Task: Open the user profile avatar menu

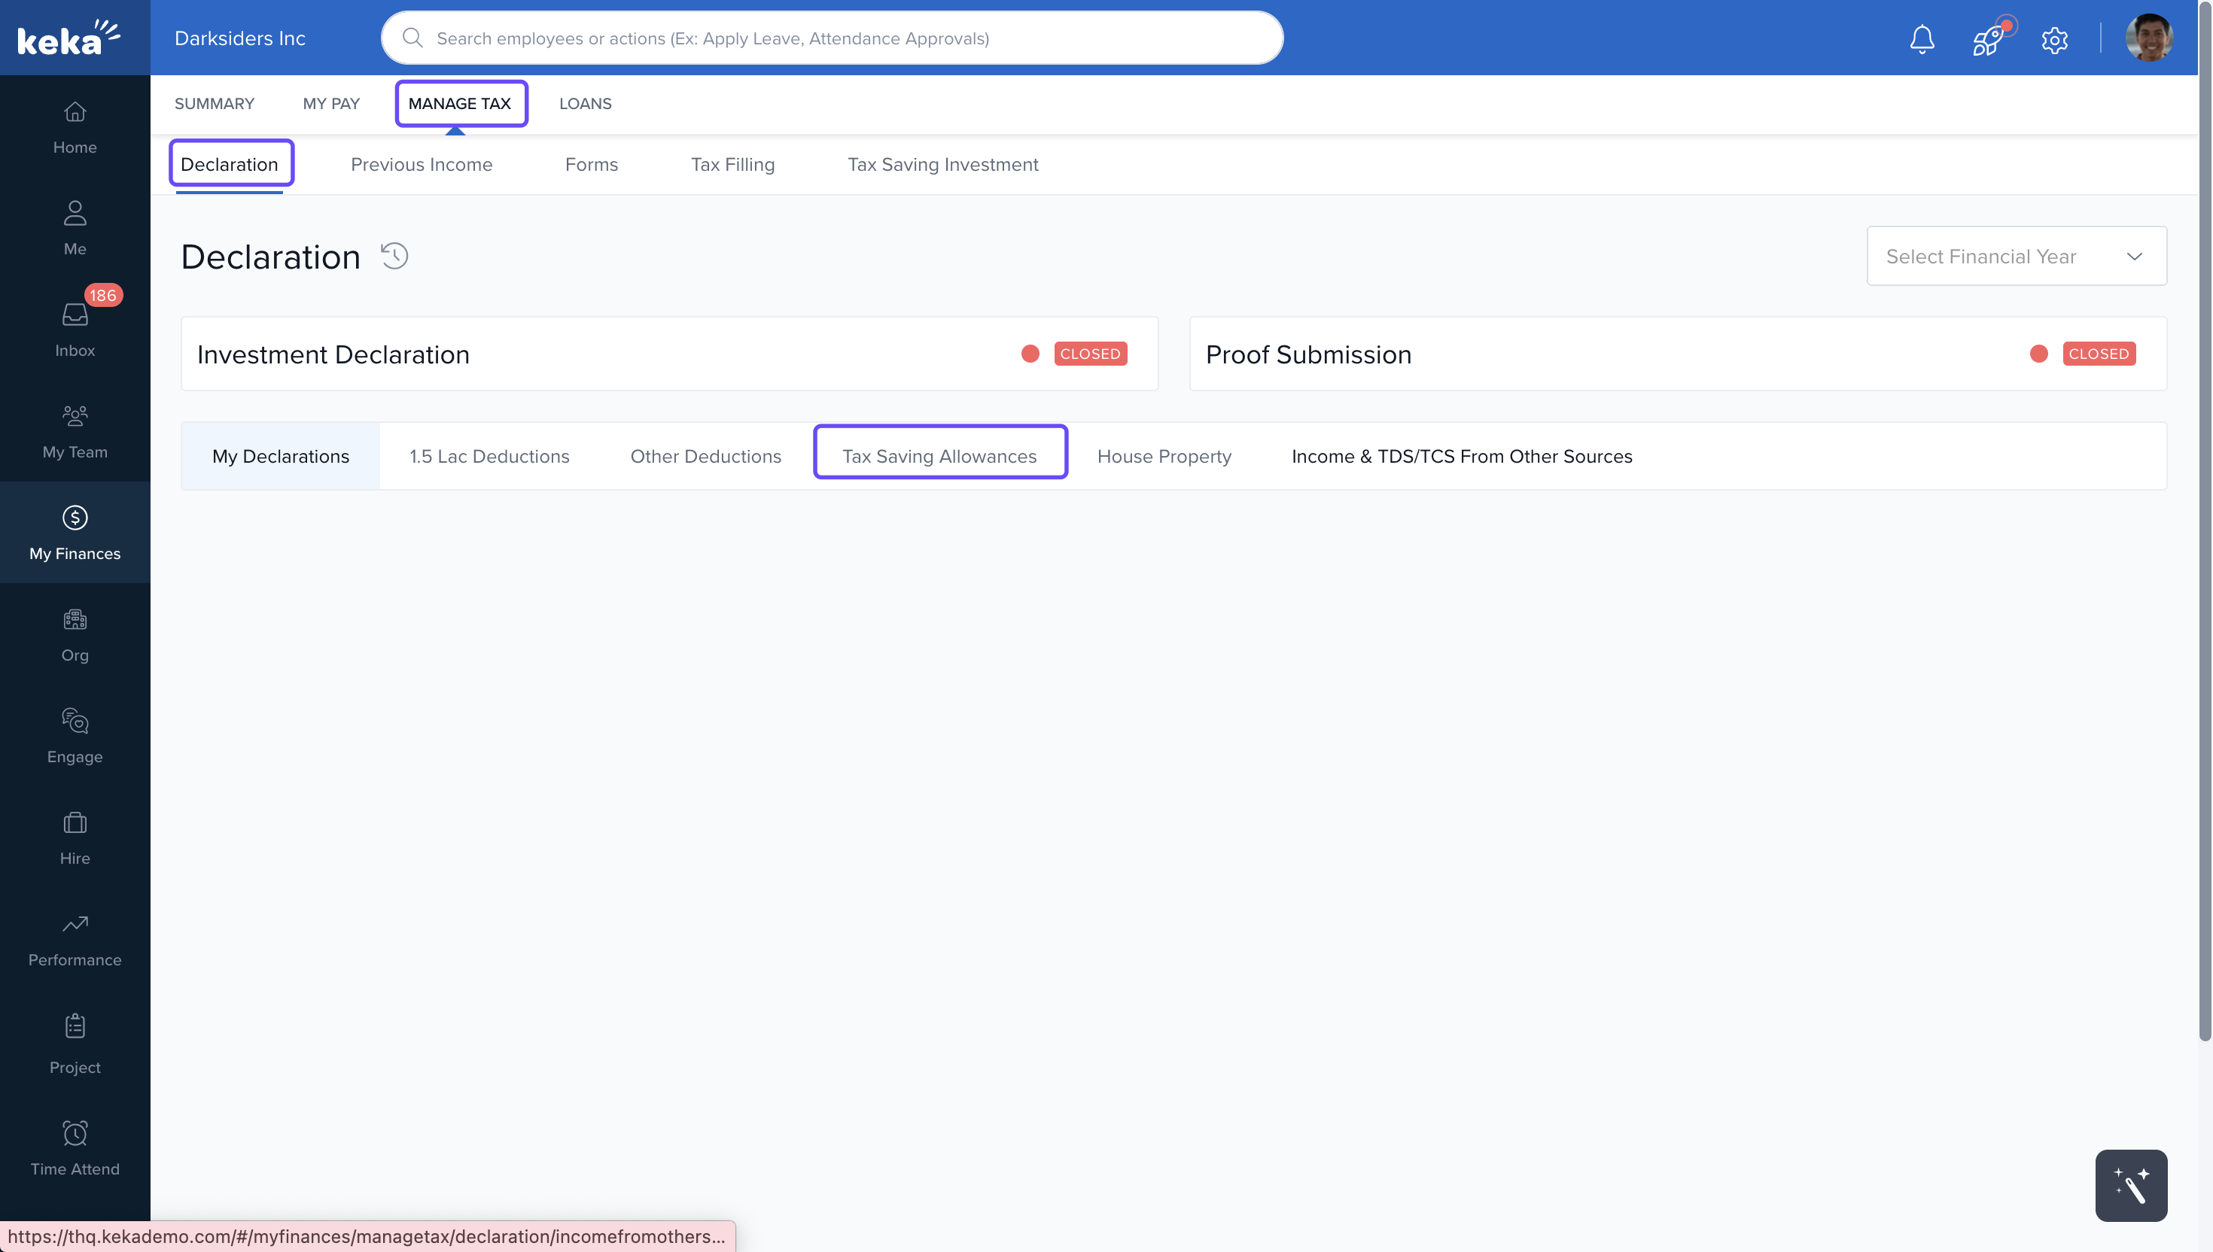Action: pos(2148,38)
